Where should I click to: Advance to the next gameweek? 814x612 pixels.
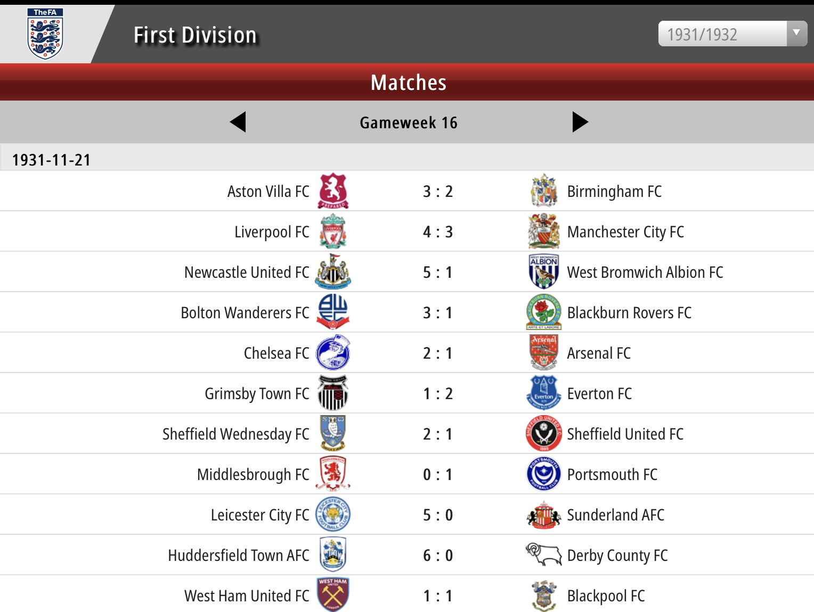pos(580,122)
